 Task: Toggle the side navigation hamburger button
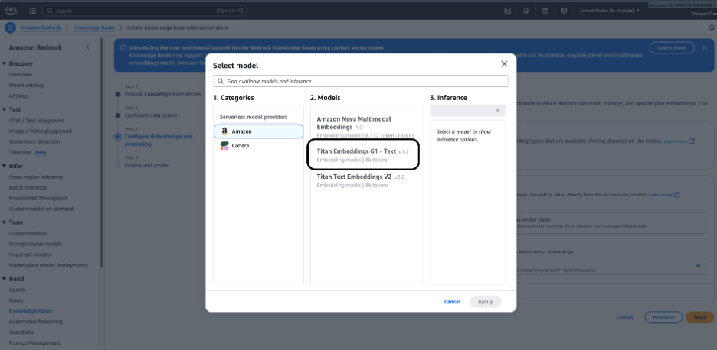[x=10, y=28]
